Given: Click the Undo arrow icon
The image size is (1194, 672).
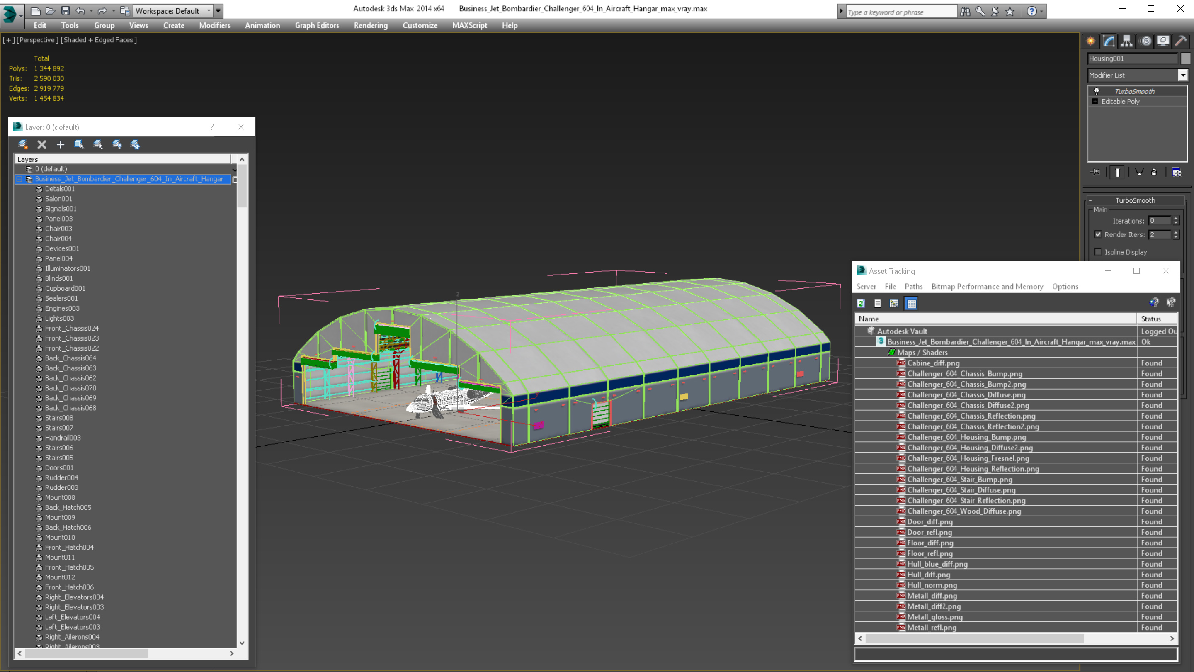Looking at the screenshot, I should [x=80, y=11].
